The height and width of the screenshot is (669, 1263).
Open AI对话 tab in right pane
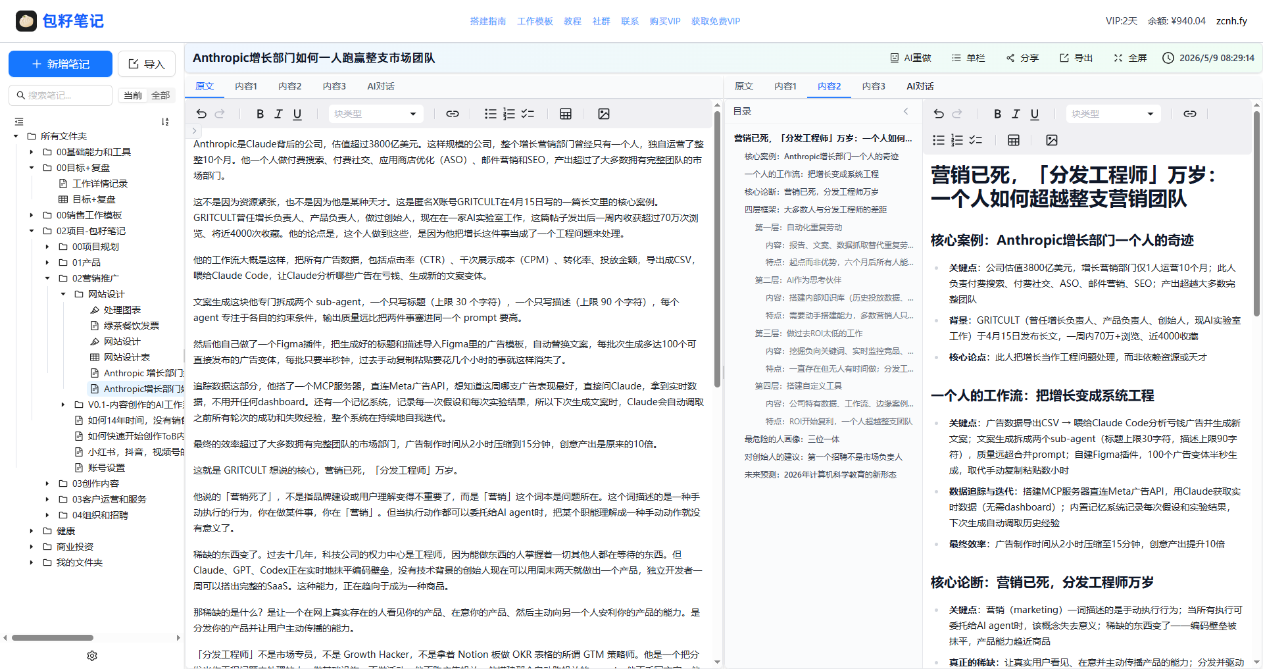coord(920,86)
